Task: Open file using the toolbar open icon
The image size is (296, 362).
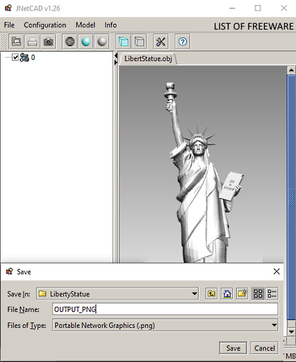Action: (16, 41)
